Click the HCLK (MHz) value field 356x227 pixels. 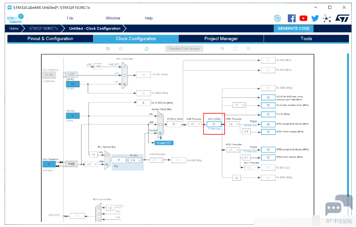(x=214, y=124)
